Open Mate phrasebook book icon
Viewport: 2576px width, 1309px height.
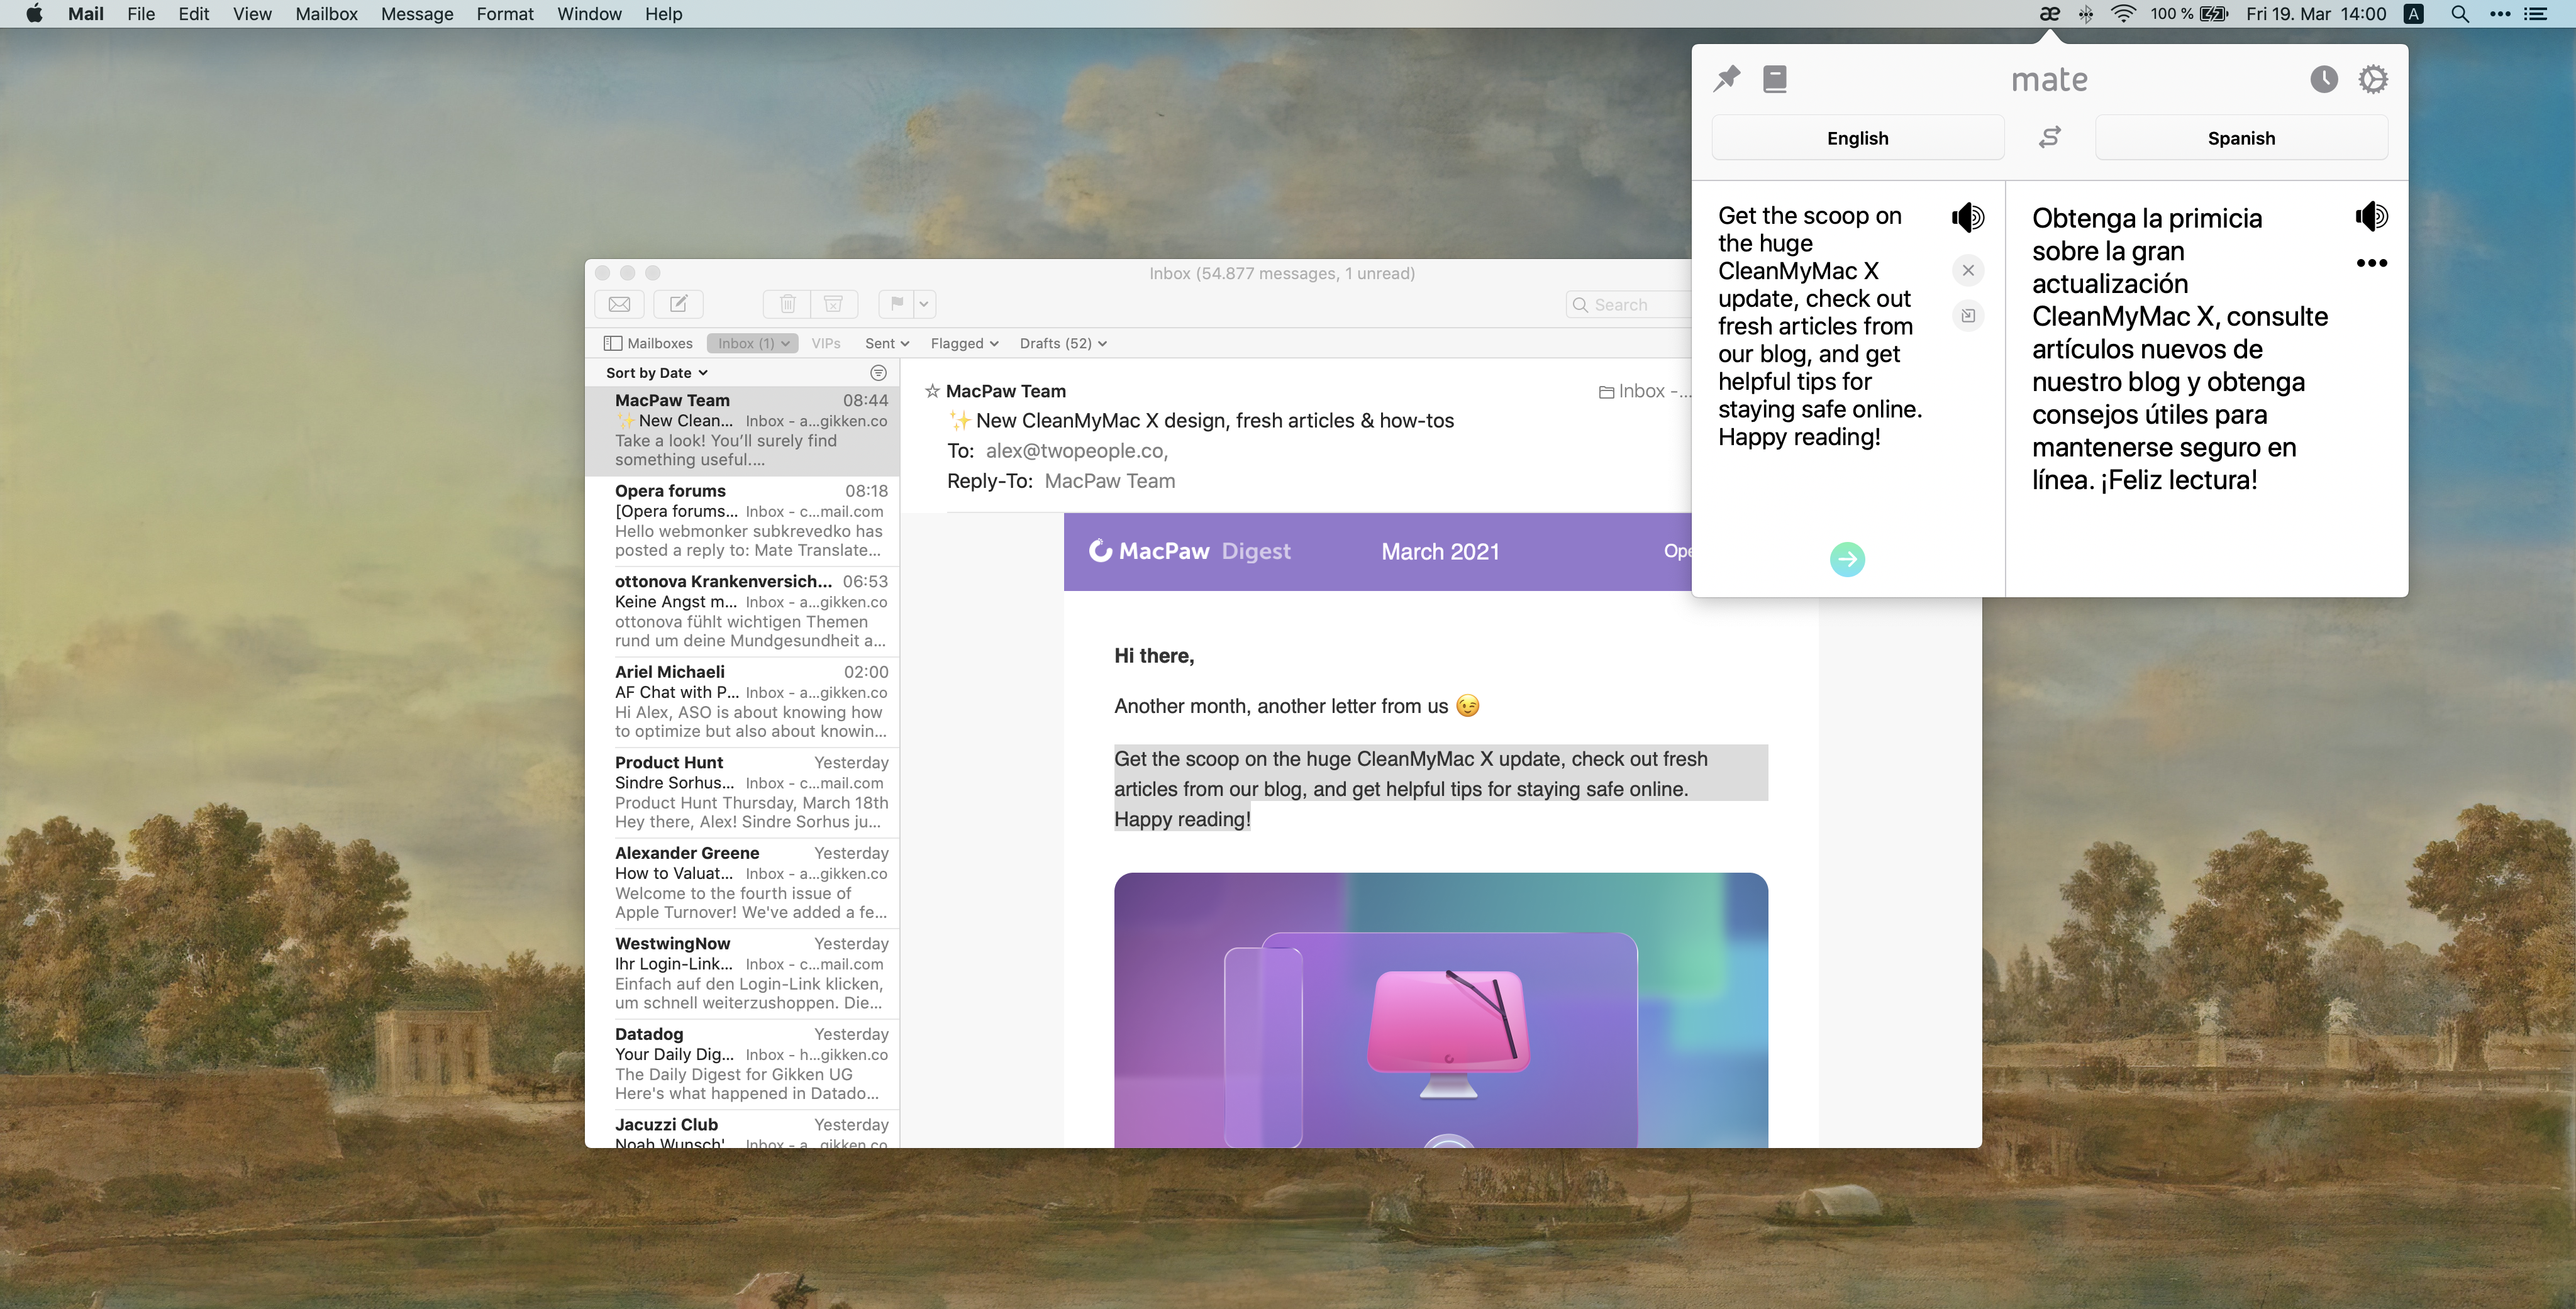1774,78
